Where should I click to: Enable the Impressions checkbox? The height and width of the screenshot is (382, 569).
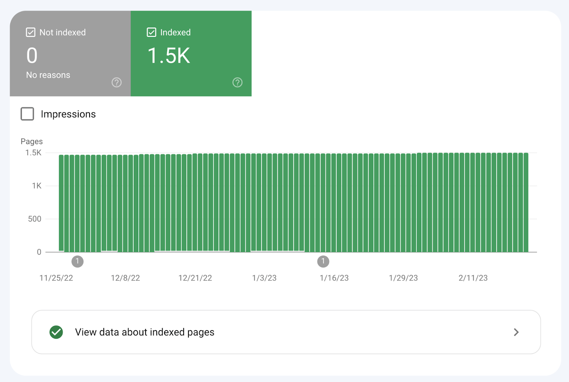27,114
